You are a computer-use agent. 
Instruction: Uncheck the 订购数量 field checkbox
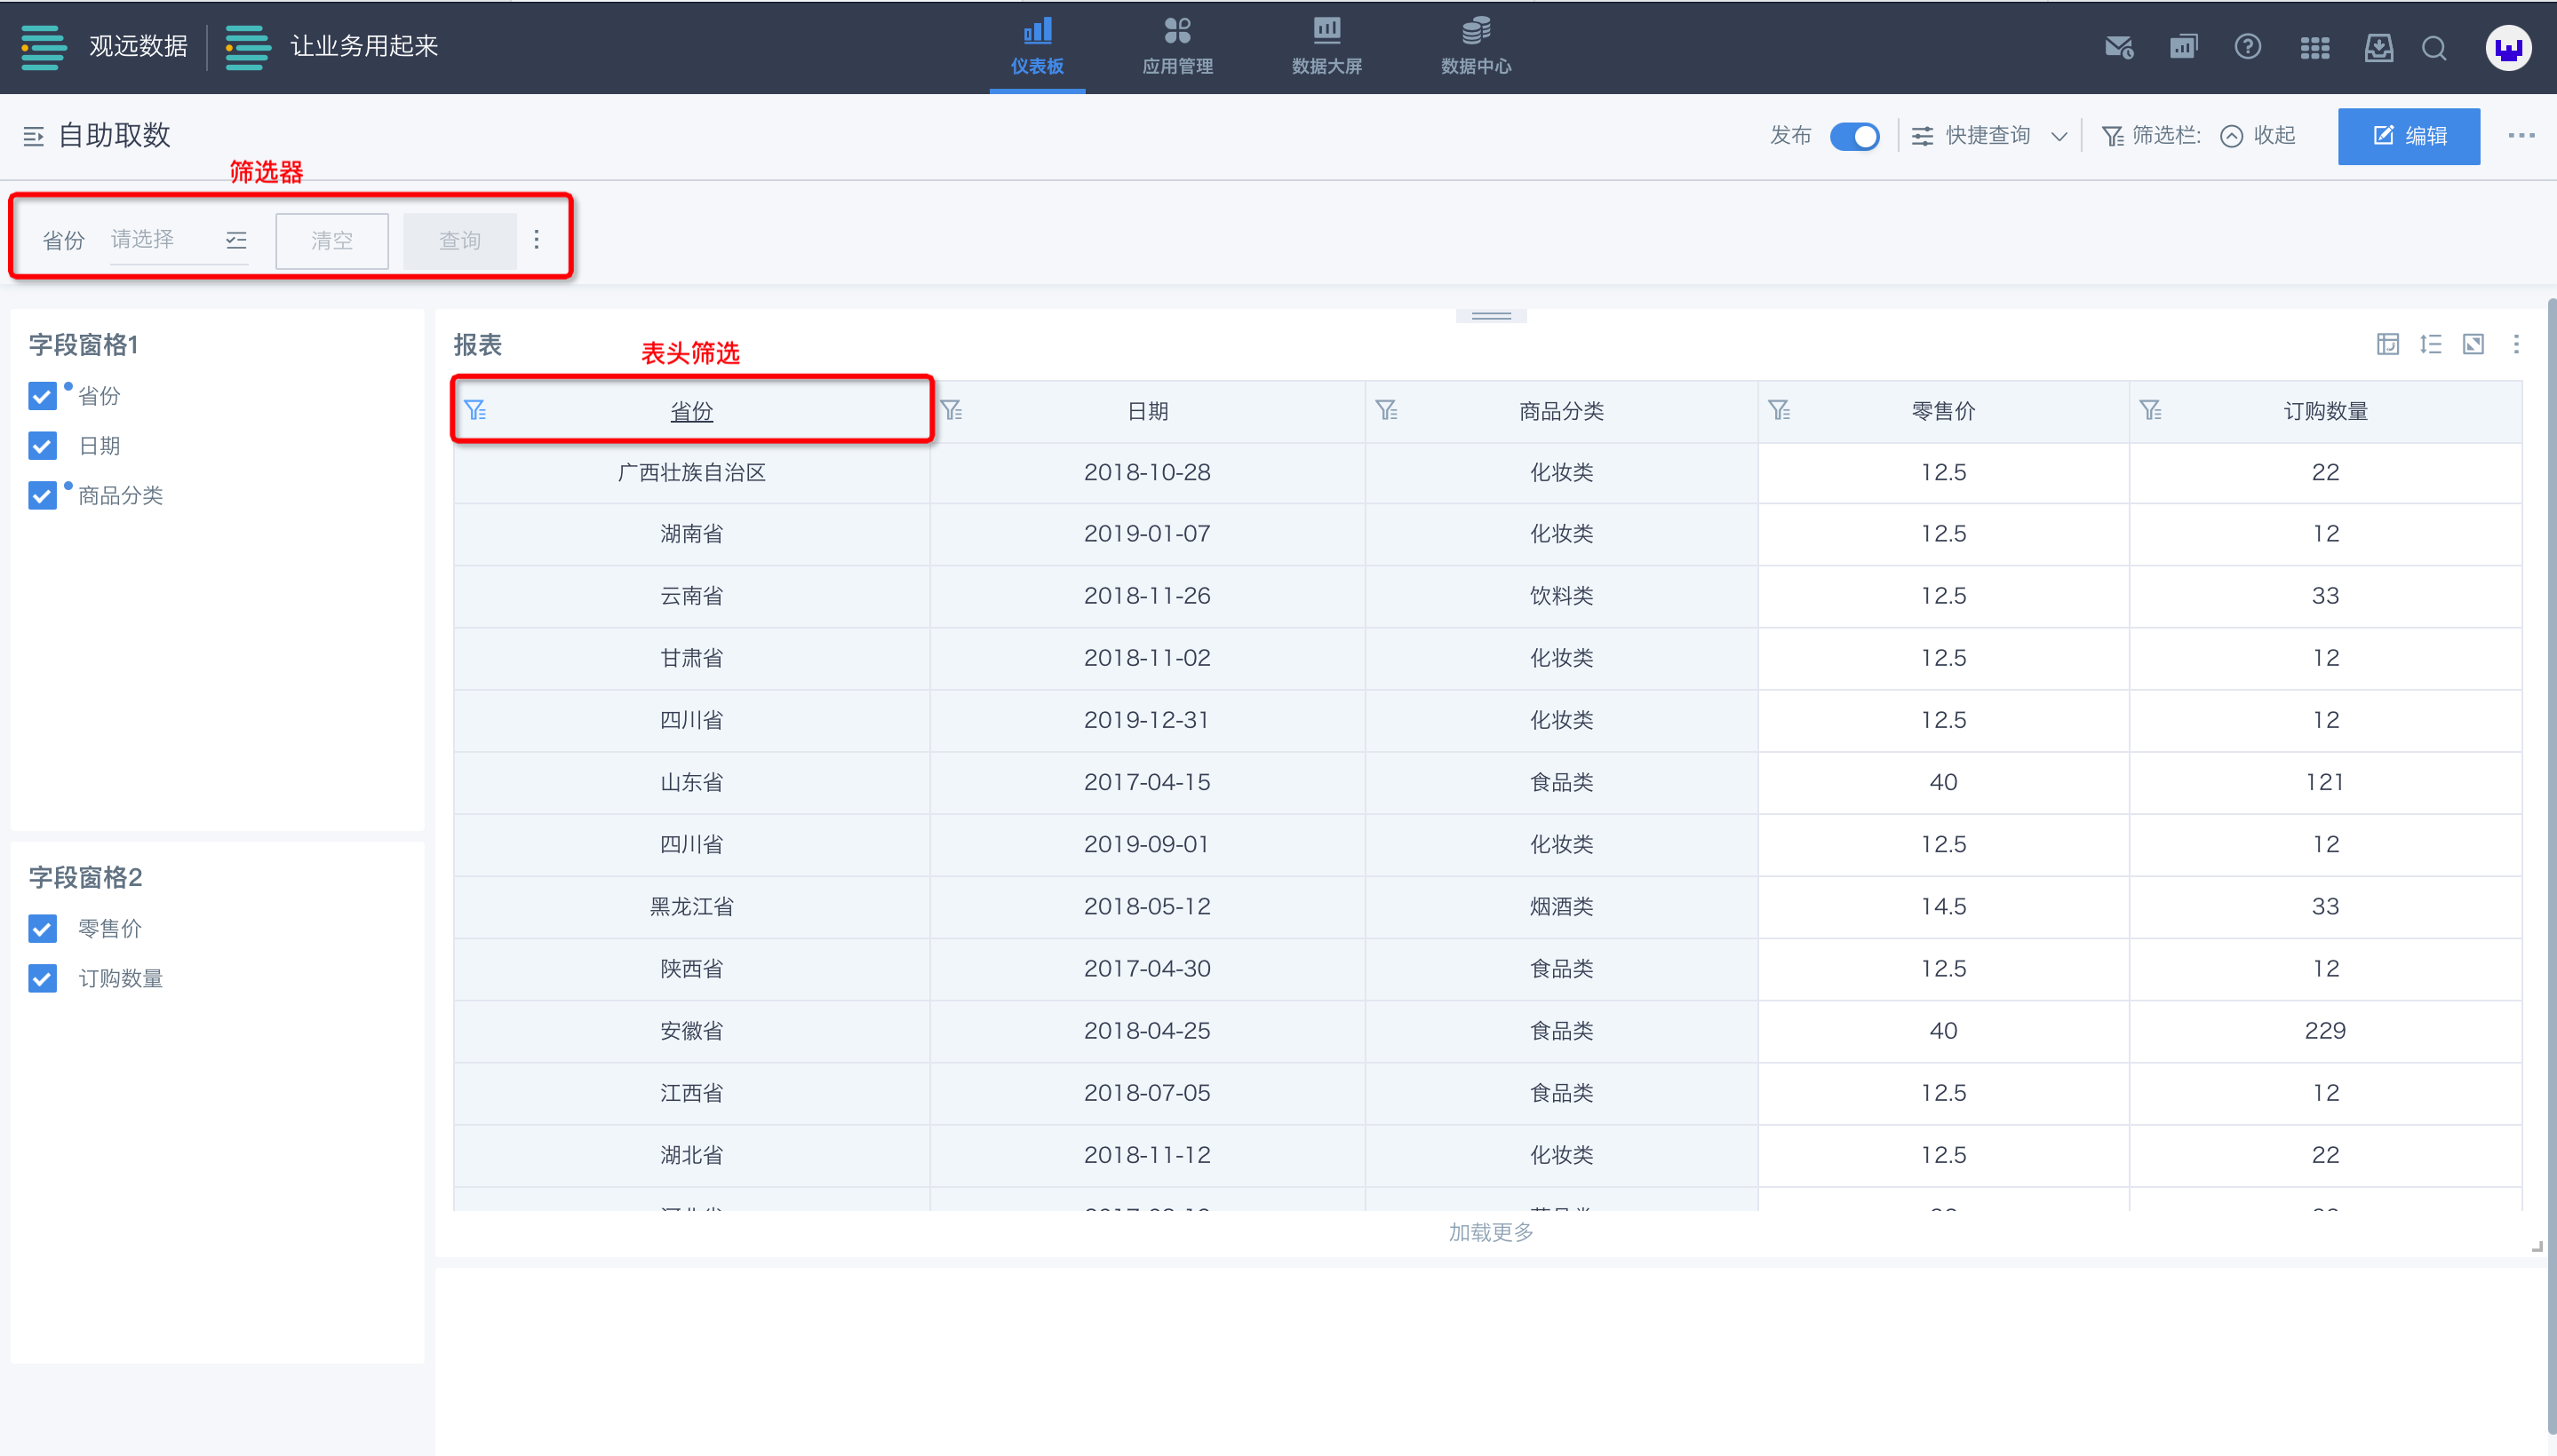42,978
